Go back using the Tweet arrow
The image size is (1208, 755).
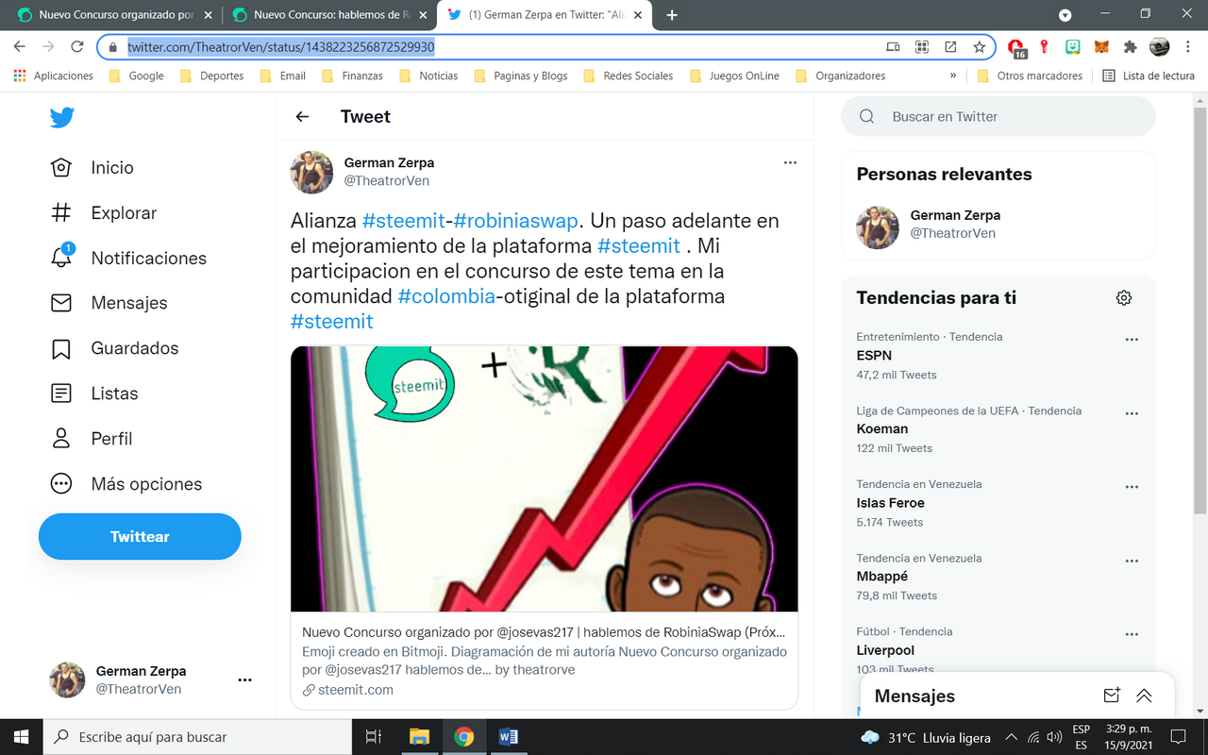[302, 117]
